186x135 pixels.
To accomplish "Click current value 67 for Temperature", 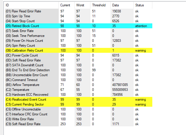I will 62,90.
